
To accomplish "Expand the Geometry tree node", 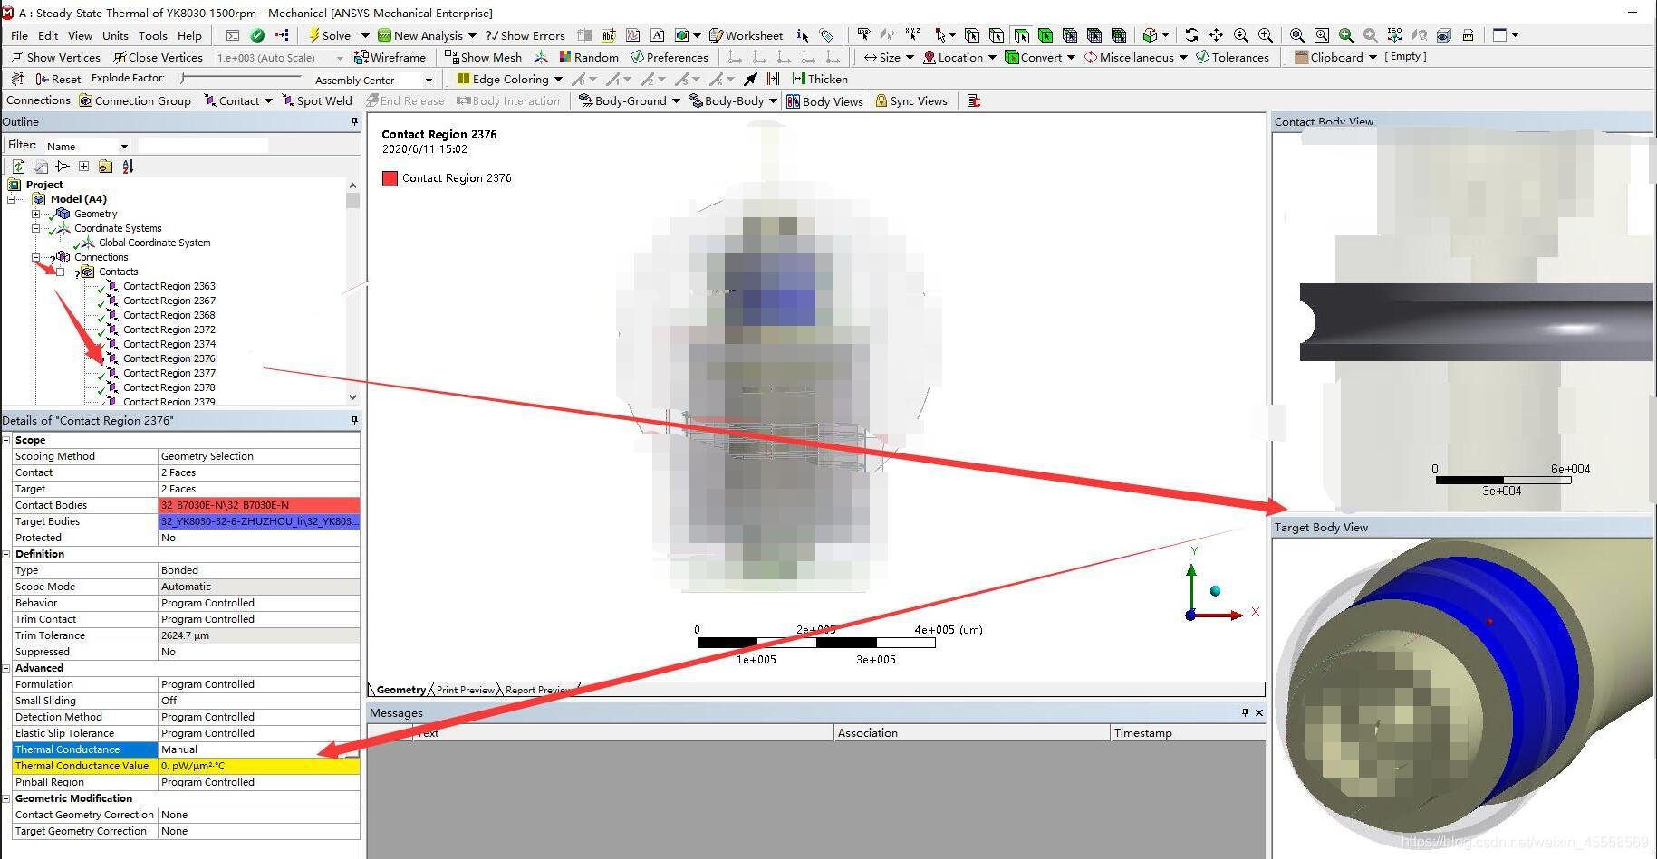I will tap(36, 214).
